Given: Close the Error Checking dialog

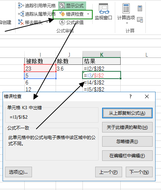Looking at the screenshot, I should [147, 96].
